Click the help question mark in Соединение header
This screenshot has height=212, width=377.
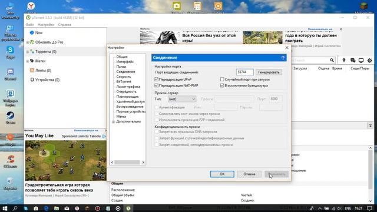283,58
